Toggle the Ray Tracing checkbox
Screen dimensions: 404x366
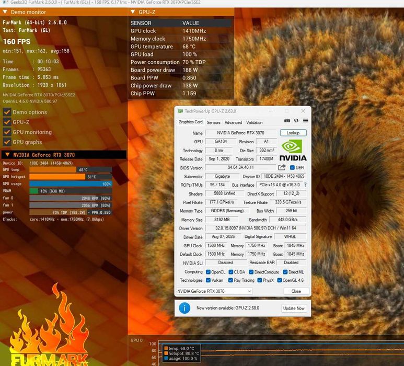pos(230,280)
